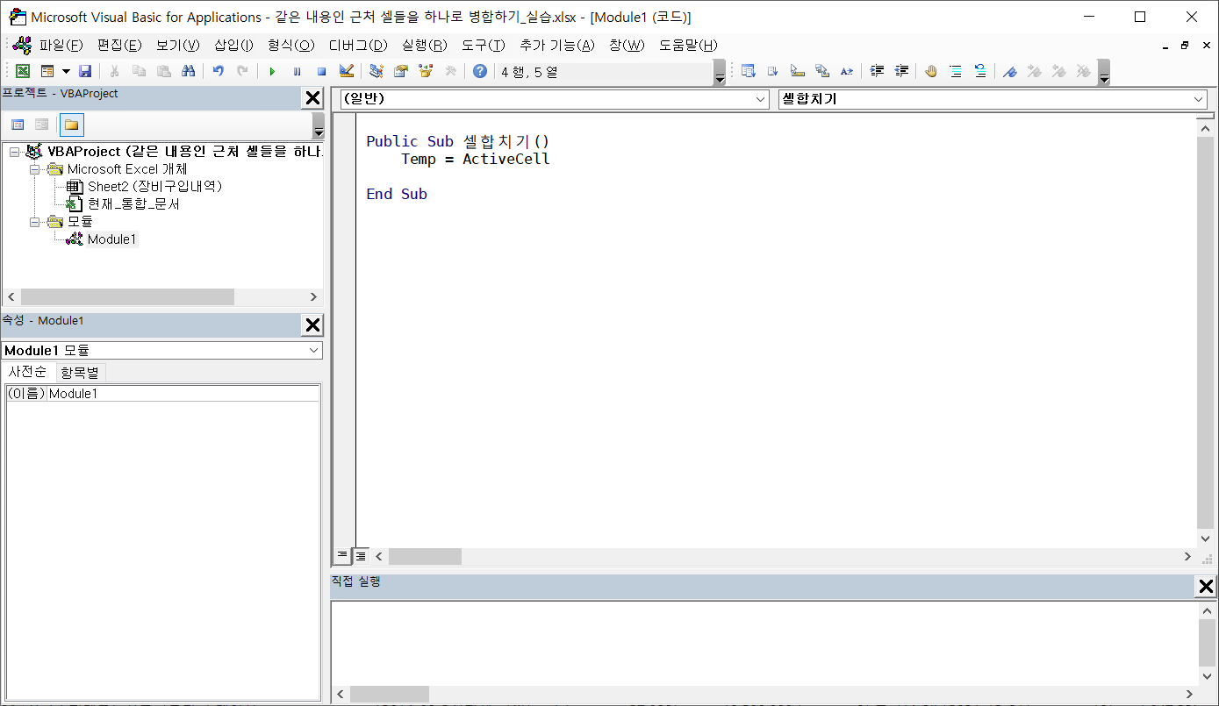Run the macro with green play icon
Viewport: 1219px width, 706px height.
pos(272,72)
